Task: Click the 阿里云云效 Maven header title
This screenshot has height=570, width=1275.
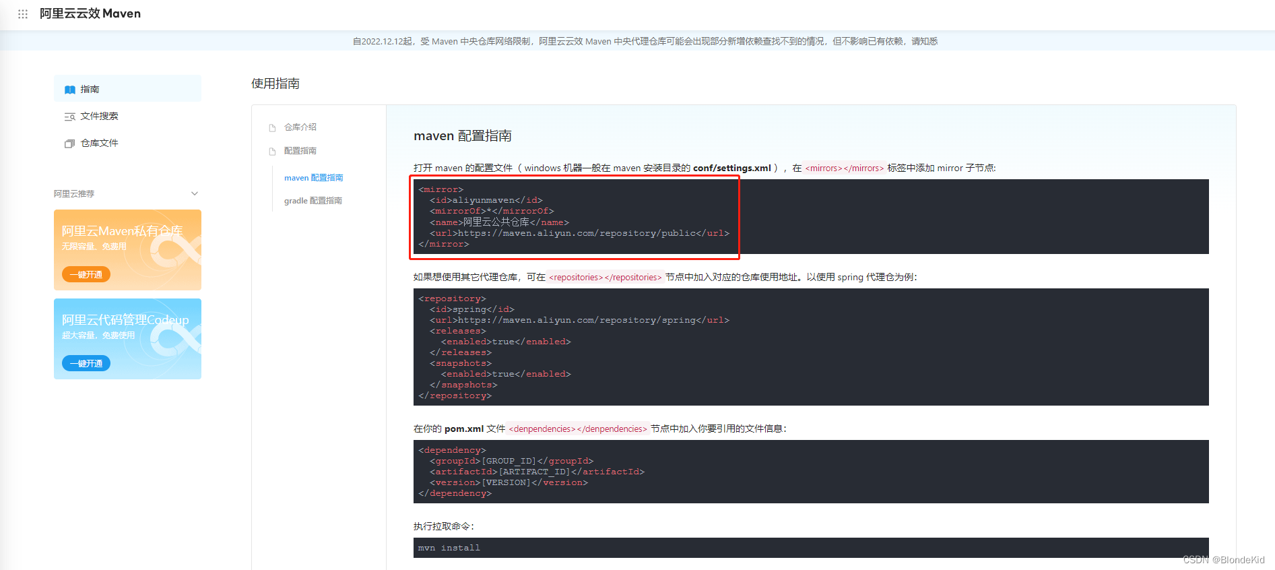Action: (90, 13)
